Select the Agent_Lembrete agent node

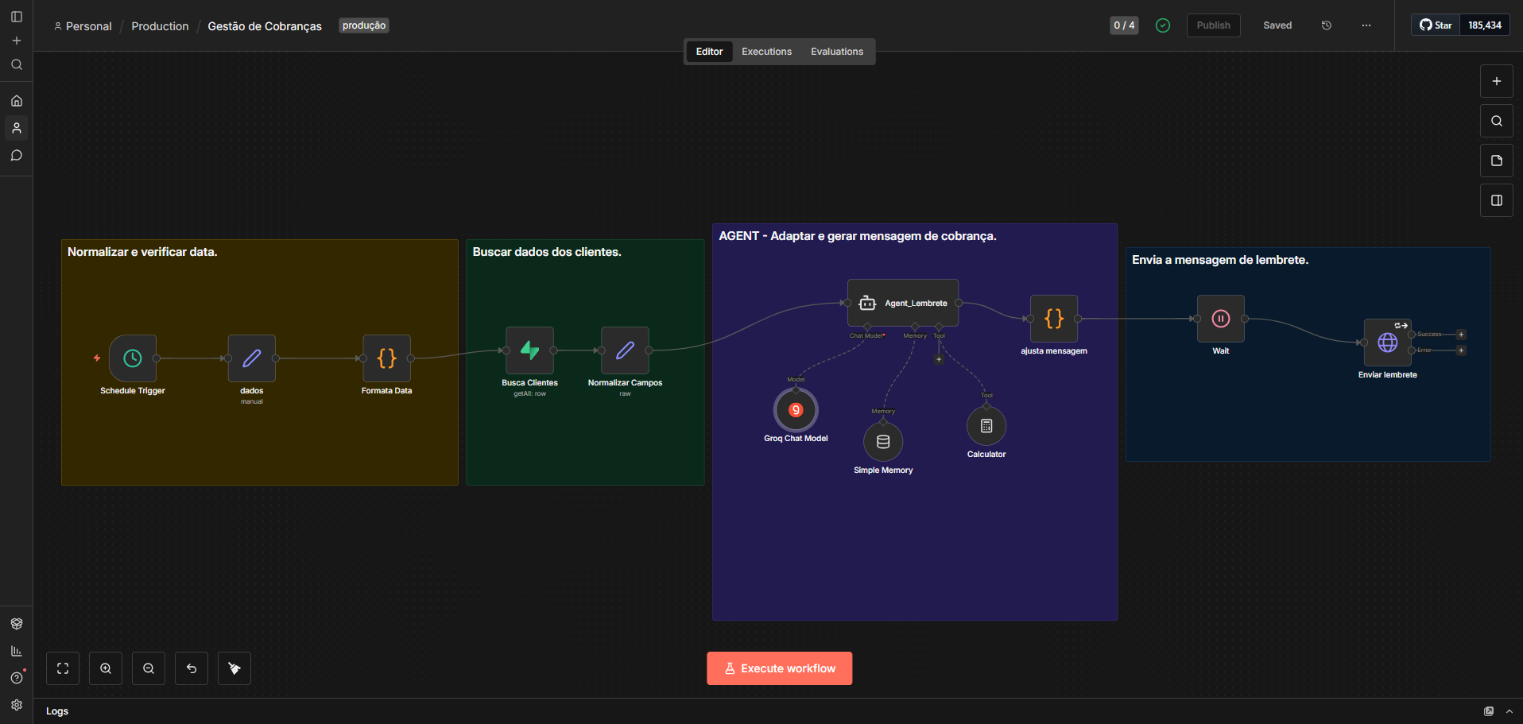[x=903, y=303]
